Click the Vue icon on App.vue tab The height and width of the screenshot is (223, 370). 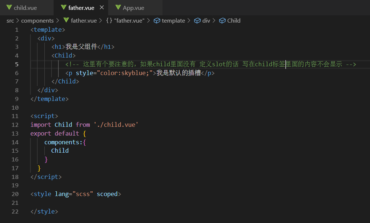coord(118,8)
